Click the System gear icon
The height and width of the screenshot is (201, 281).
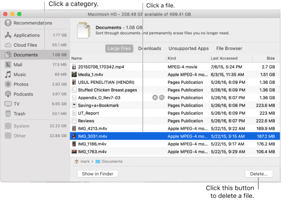8,126
